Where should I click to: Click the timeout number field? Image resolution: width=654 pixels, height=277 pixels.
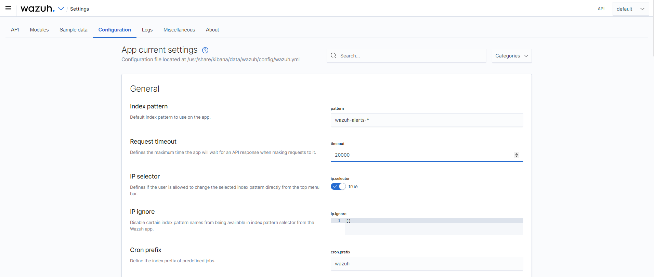[427, 155]
